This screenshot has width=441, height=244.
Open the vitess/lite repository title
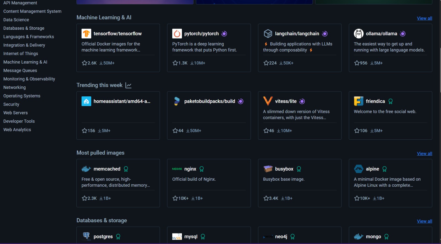[286, 101]
